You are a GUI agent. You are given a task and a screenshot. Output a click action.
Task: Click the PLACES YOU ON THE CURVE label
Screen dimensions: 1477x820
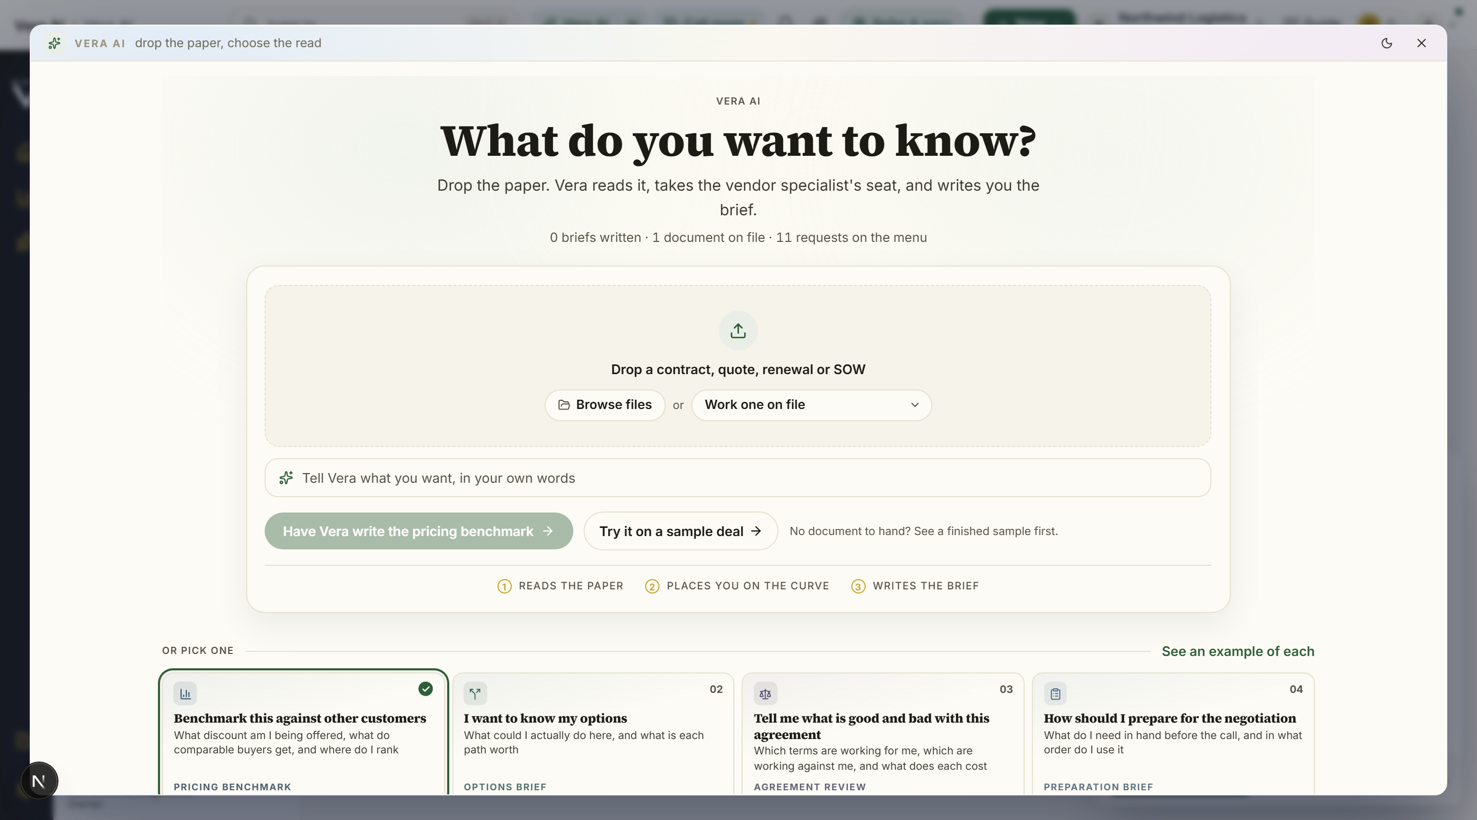[x=748, y=586]
